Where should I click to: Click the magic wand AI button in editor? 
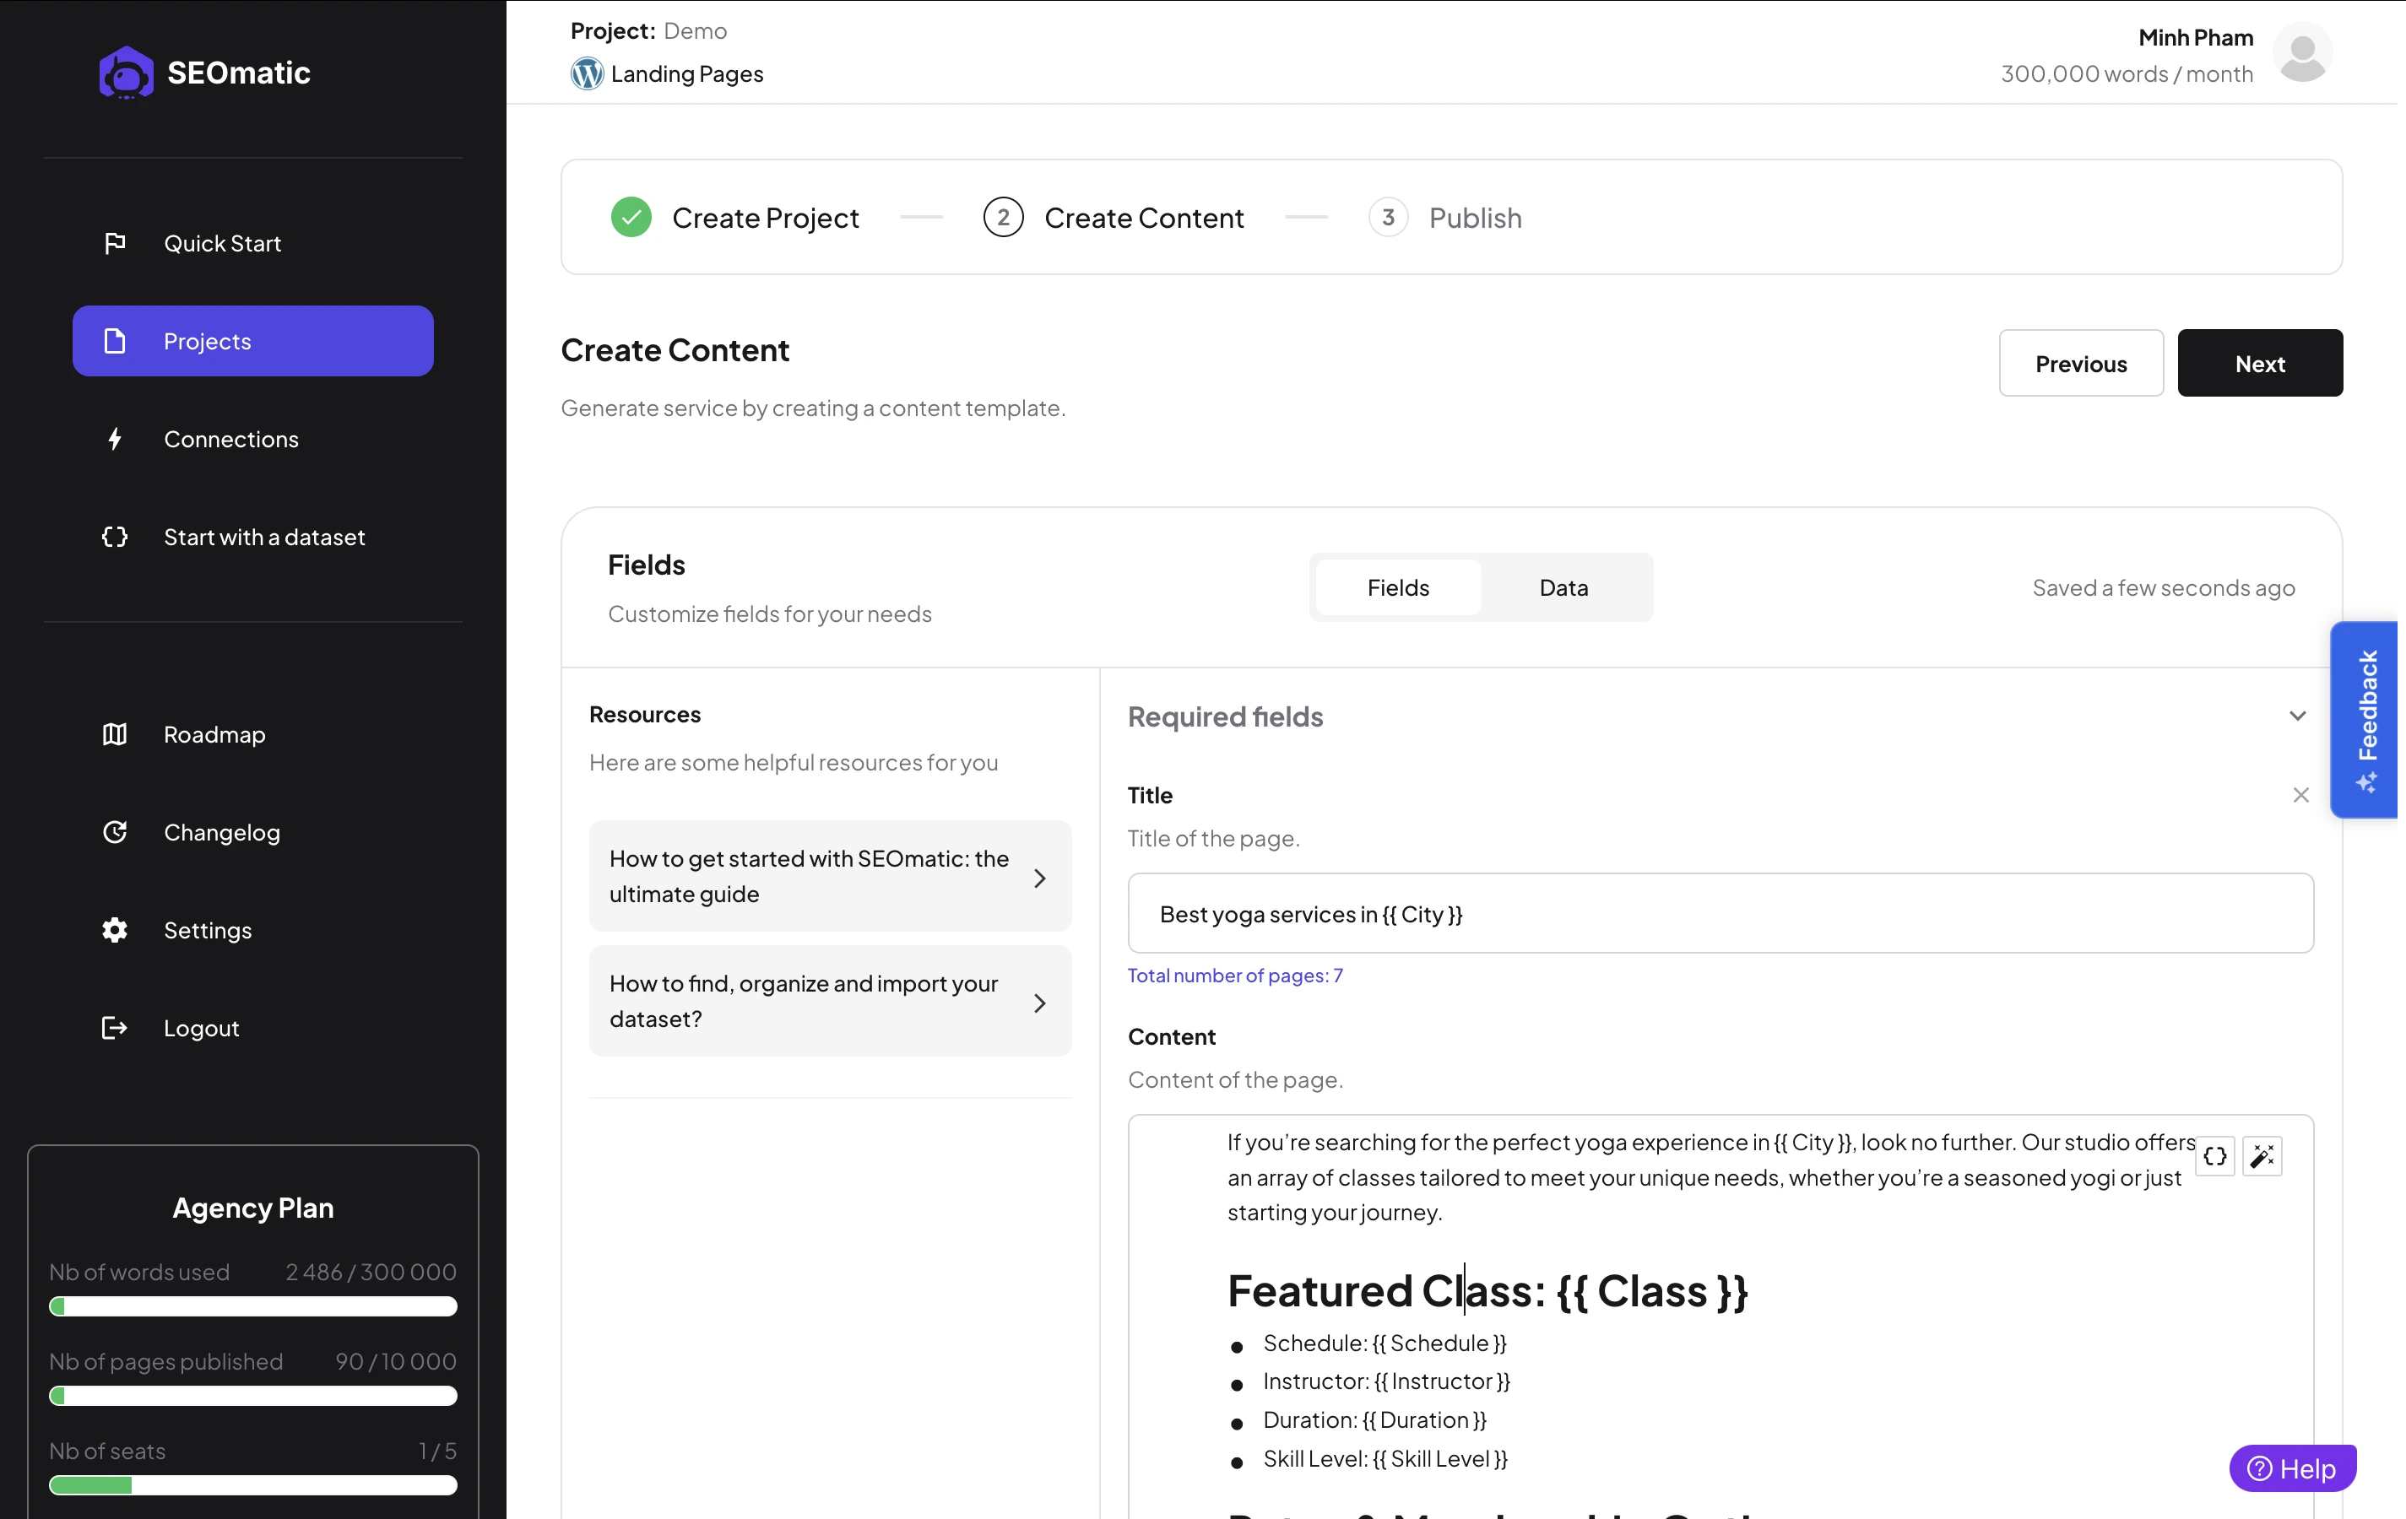(x=2262, y=1155)
